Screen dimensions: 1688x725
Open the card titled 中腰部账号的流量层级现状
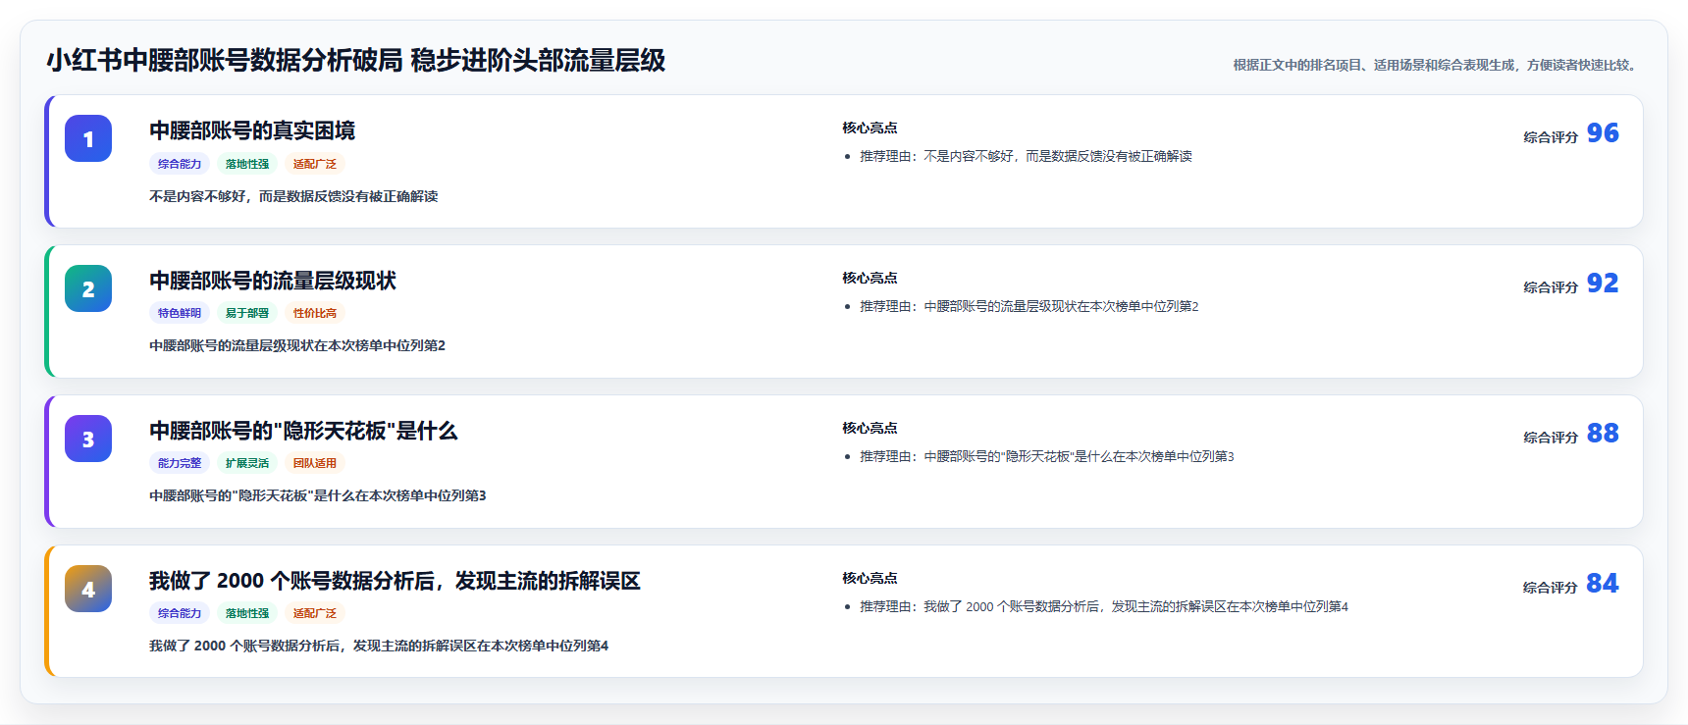click(x=273, y=281)
